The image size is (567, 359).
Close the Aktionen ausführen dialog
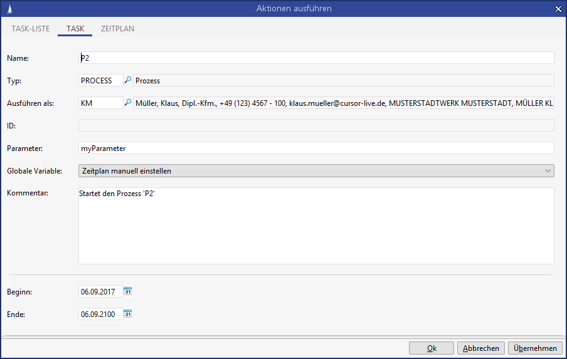[x=558, y=8]
